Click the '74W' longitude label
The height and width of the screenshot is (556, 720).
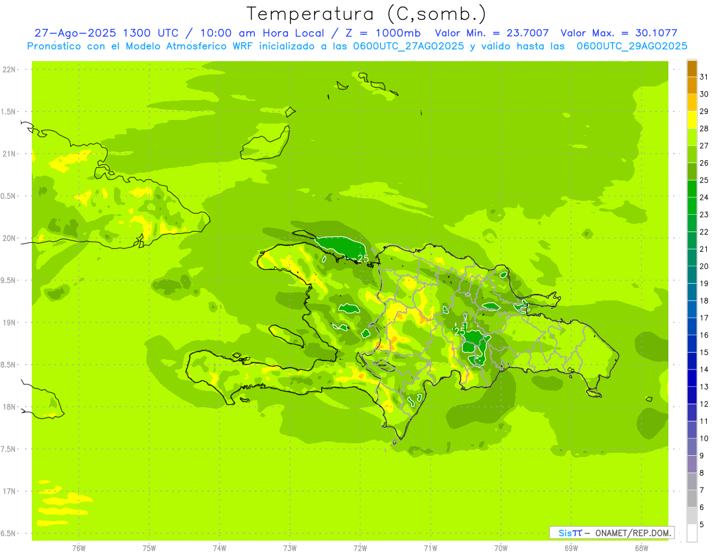(220, 548)
